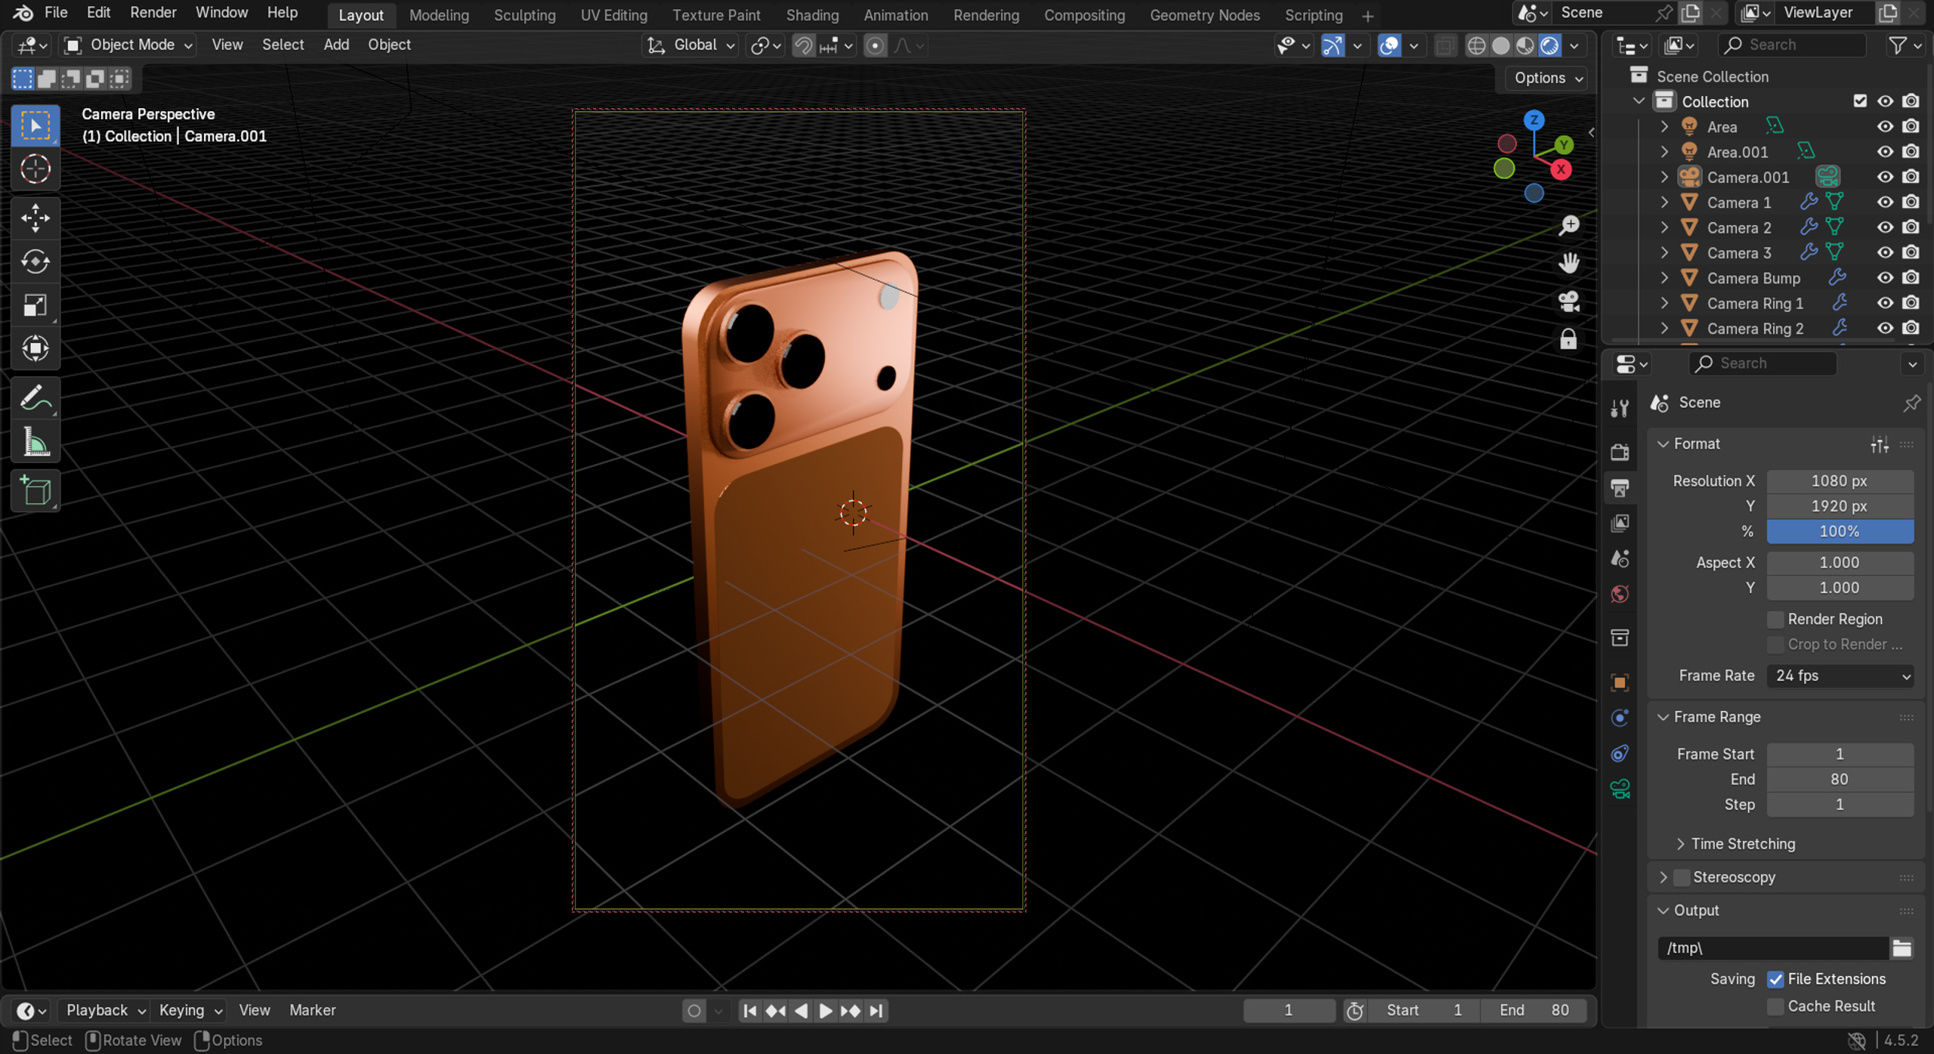Viewport: 1934px width, 1054px height.
Task: Select the Transform tool
Action: coord(35,349)
